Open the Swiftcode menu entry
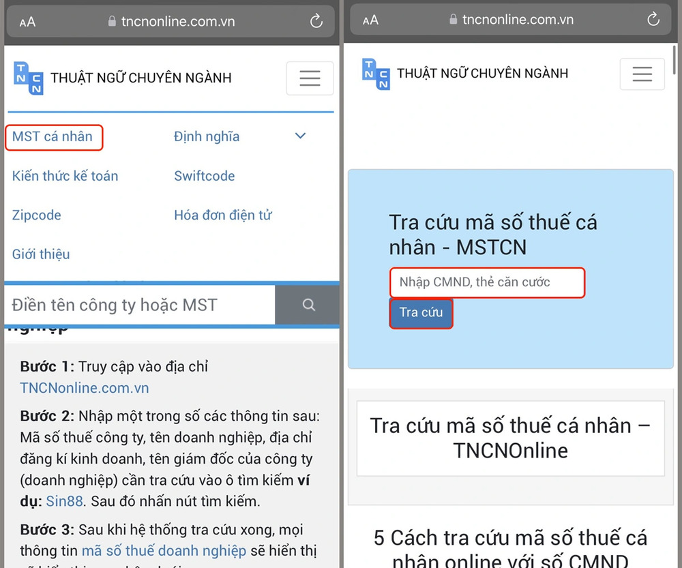 (204, 176)
